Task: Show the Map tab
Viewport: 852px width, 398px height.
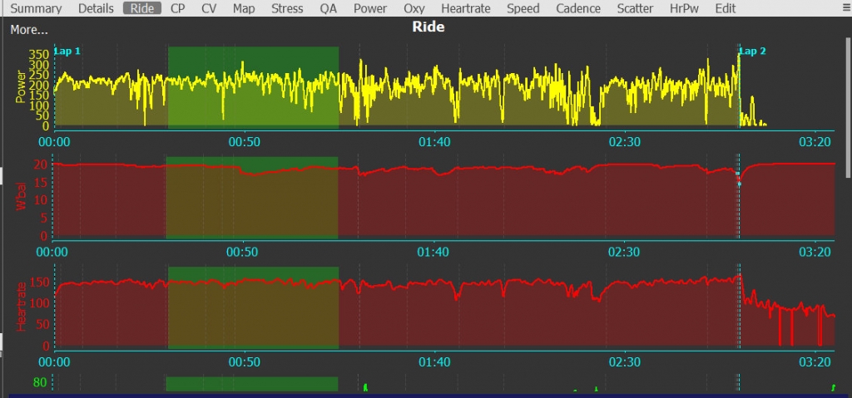Action: coord(244,8)
